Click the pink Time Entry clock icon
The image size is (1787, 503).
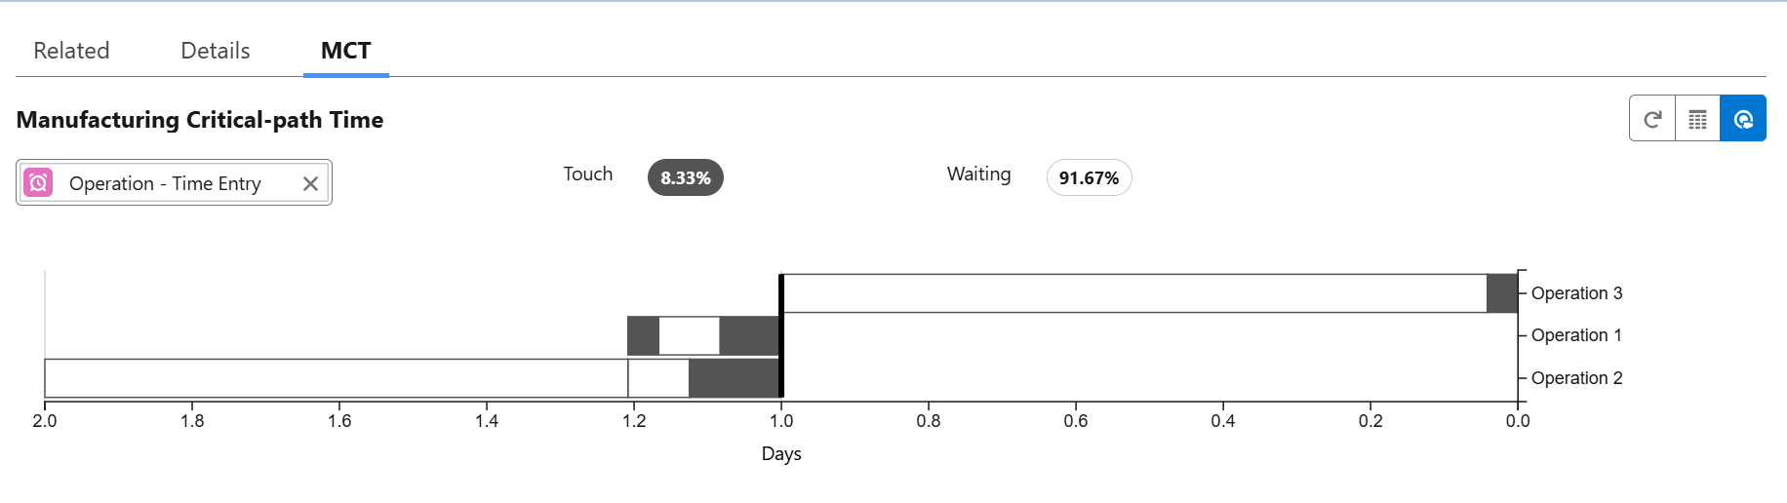(38, 183)
